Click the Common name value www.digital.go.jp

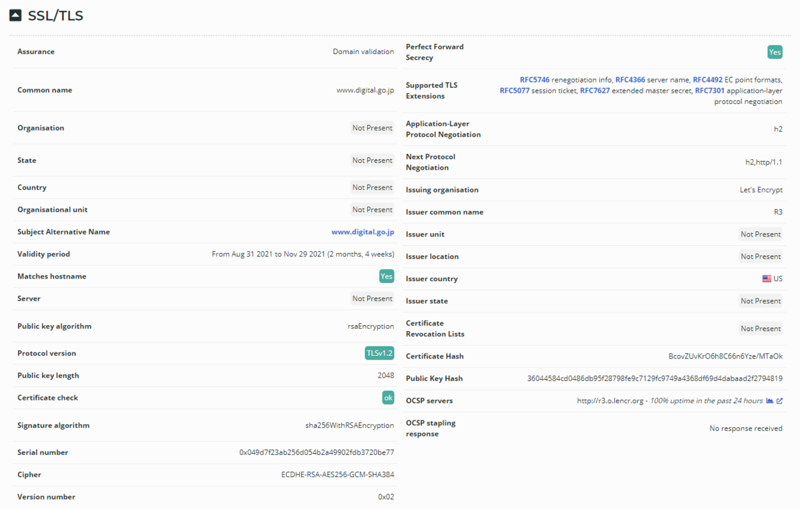pyautogui.click(x=365, y=90)
